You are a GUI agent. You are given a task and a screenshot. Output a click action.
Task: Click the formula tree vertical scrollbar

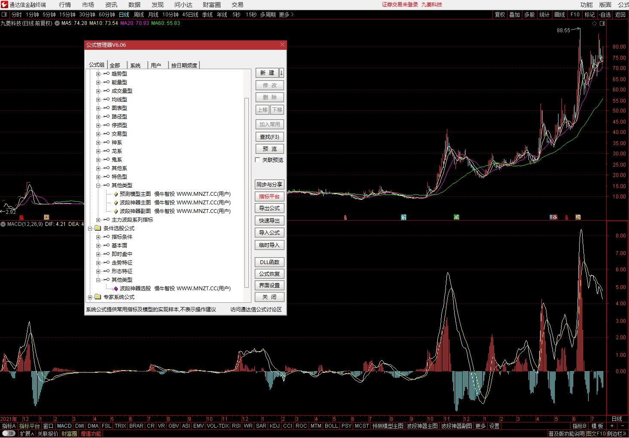(x=247, y=192)
